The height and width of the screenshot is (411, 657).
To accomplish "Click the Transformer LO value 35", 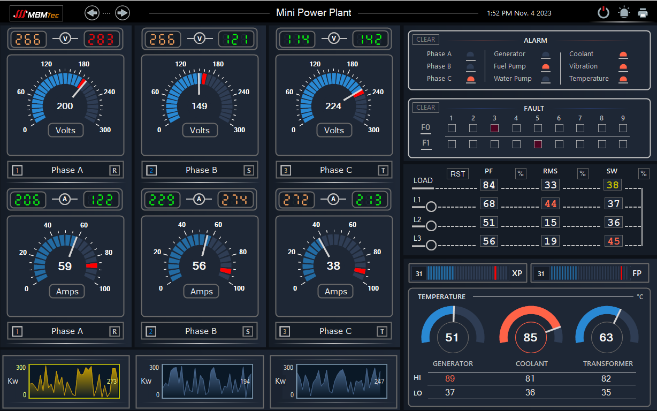I will point(606,392).
